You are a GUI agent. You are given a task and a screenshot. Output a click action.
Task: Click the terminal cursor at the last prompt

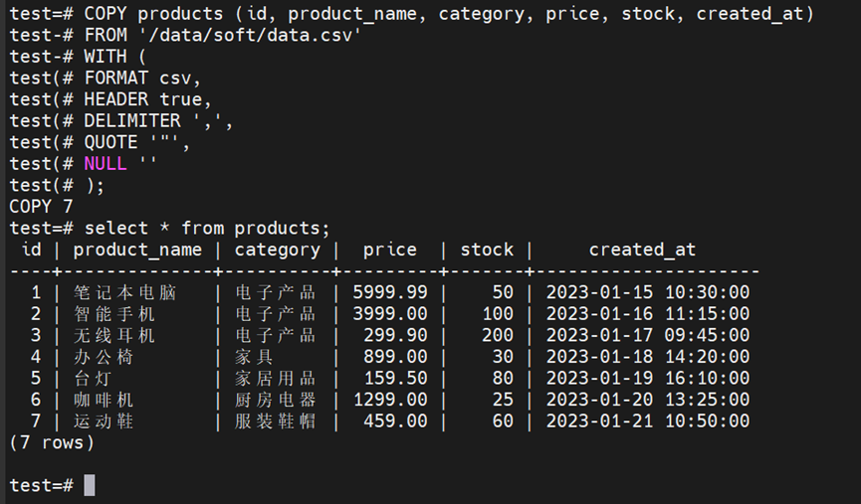tap(90, 485)
